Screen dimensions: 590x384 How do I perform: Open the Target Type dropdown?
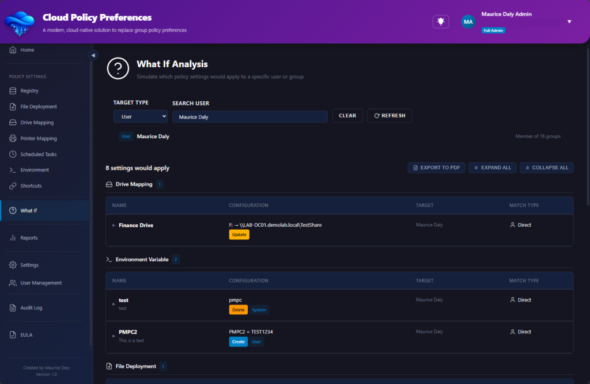[140, 116]
